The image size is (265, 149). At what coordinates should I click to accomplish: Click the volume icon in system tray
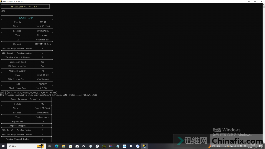coord(238,146)
